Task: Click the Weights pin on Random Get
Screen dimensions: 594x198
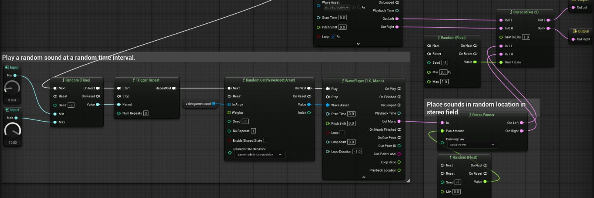Action: 229,112
